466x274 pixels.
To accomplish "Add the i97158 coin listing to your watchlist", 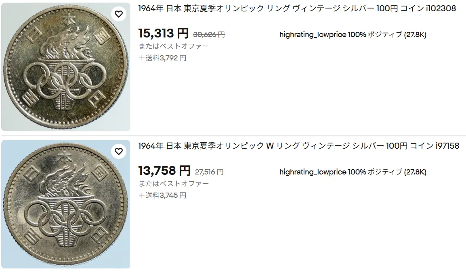I will pyautogui.click(x=118, y=151).
